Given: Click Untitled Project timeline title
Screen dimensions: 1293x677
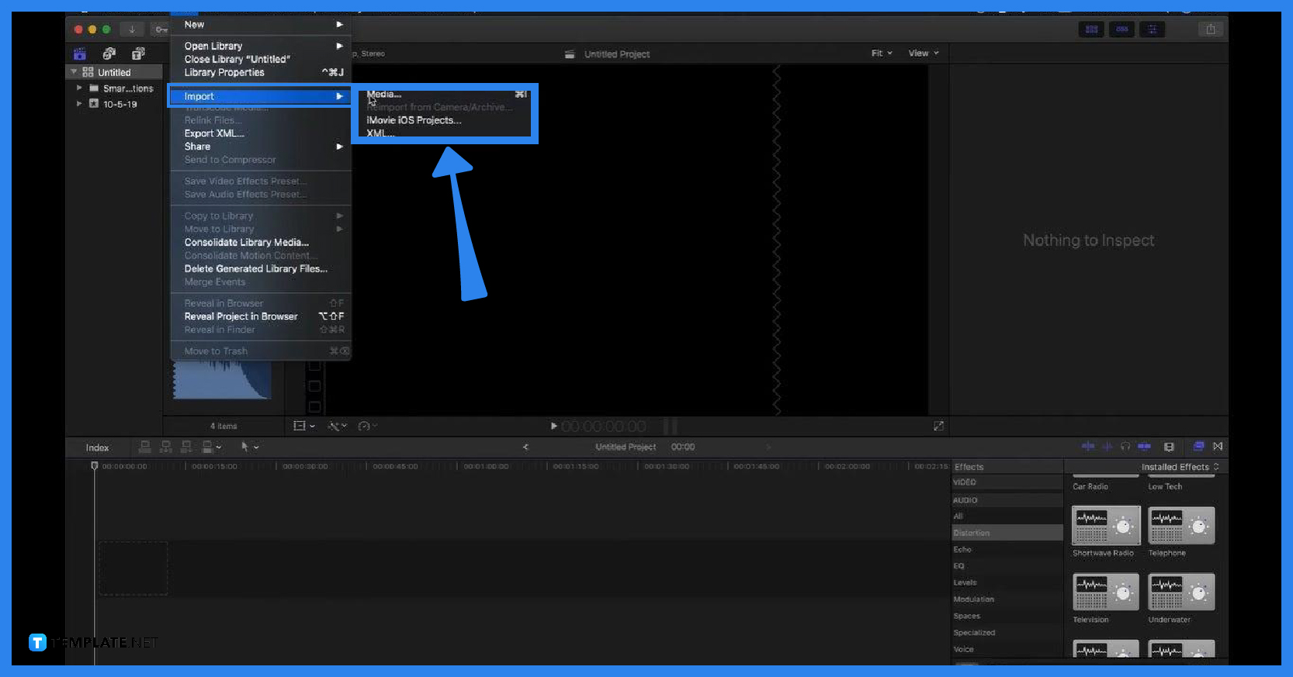Looking at the screenshot, I should pyautogui.click(x=626, y=447).
